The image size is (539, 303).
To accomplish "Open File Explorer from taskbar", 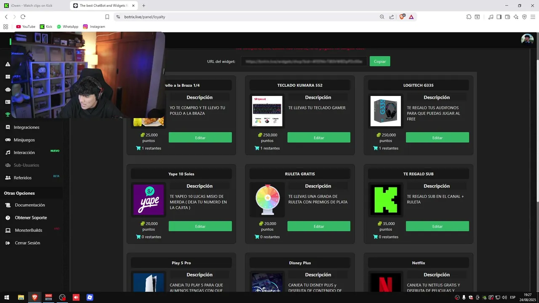I will click(x=21, y=298).
